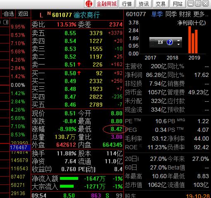
Task: Click the 买三 price 8.48
Action: [x=70, y=89]
